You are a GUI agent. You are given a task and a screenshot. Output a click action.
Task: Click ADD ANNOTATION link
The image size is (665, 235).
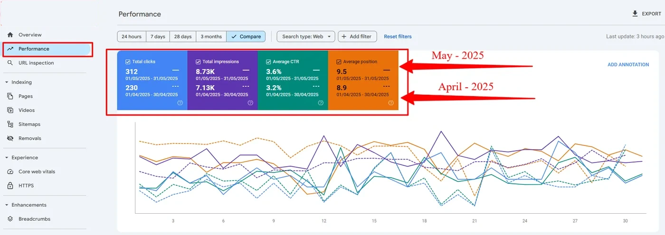click(628, 64)
